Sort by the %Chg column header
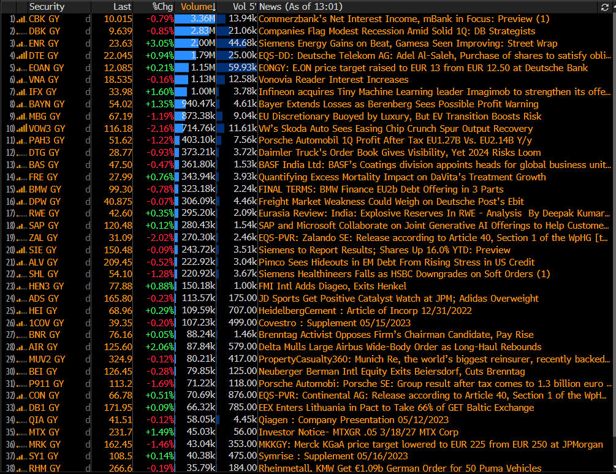616x474 pixels. pos(162,7)
